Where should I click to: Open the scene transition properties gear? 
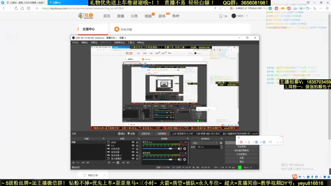pos(221,143)
